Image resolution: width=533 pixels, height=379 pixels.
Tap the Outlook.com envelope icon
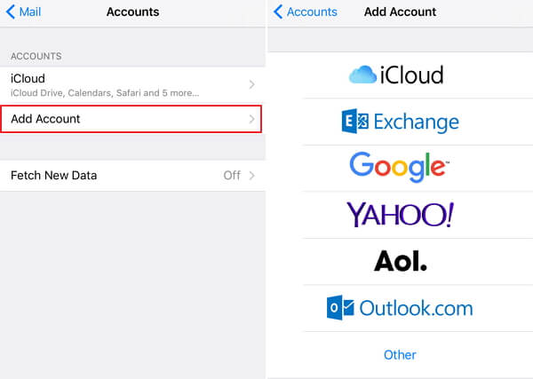(x=340, y=308)
